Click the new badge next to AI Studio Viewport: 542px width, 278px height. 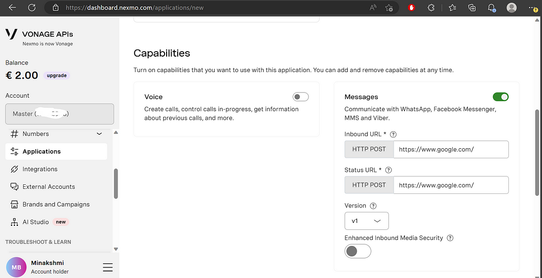click(x=61, y=222)
